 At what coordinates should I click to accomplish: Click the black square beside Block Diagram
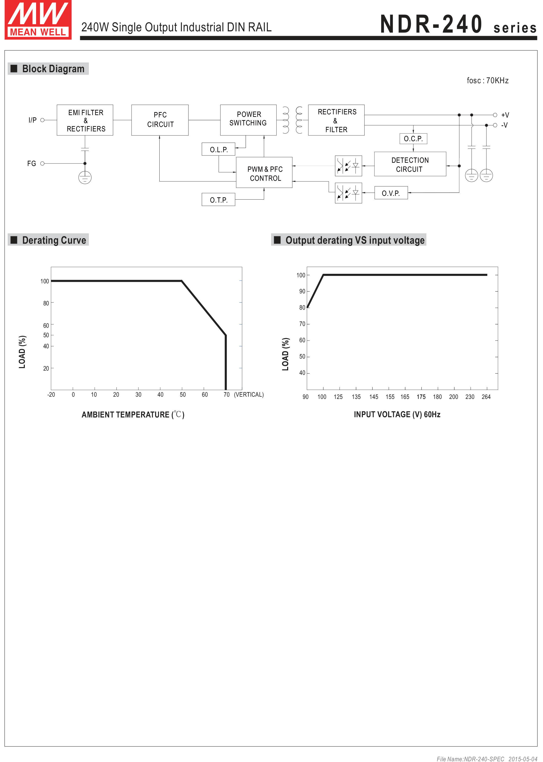pyautogui.click(x=14, y=68)
